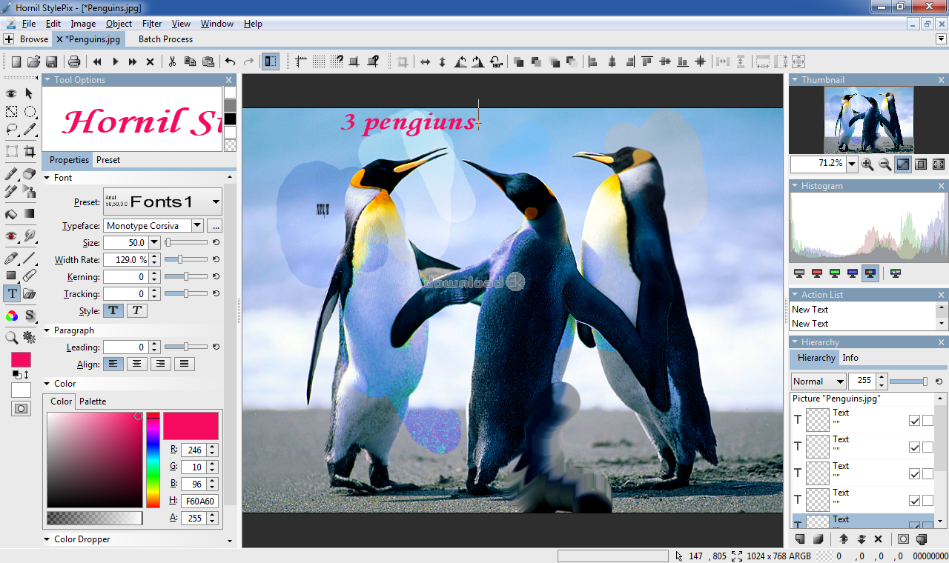This screenshot has height=563, width=949.
Task: Click the Undo arrow in the toolbar
Action: pyautogui.click(x=231, y=61)
